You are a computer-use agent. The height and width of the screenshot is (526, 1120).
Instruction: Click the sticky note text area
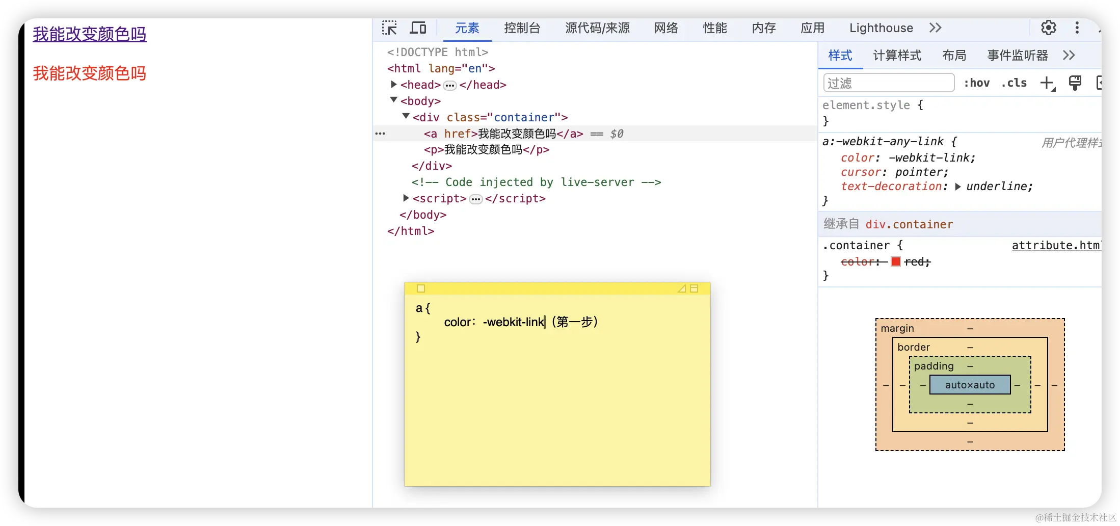[x=557, y=390]
